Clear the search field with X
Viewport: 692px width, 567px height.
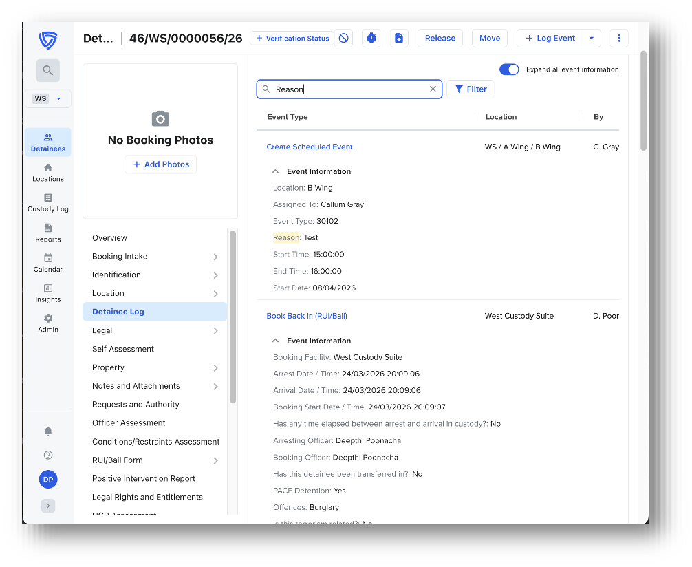(433, 89)
